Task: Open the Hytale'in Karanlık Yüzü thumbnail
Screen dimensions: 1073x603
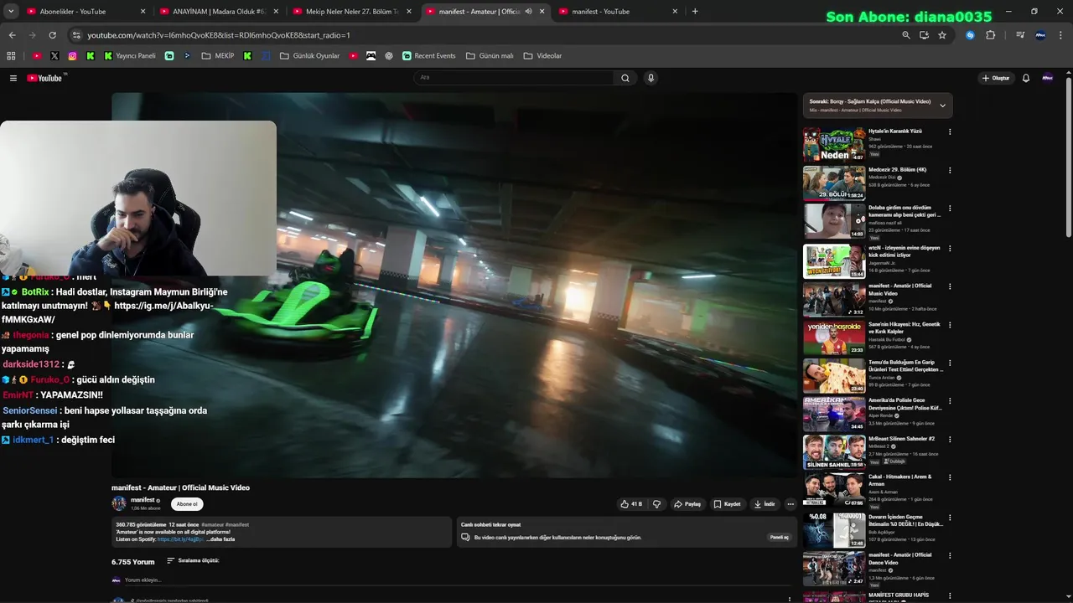Action: tap(834, 145)
